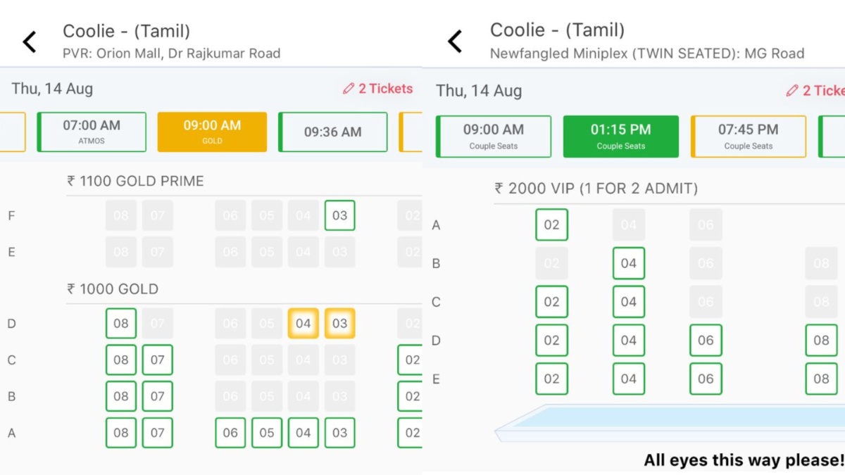Select couple seat A02 in VIP section

(x=551, y=224)
